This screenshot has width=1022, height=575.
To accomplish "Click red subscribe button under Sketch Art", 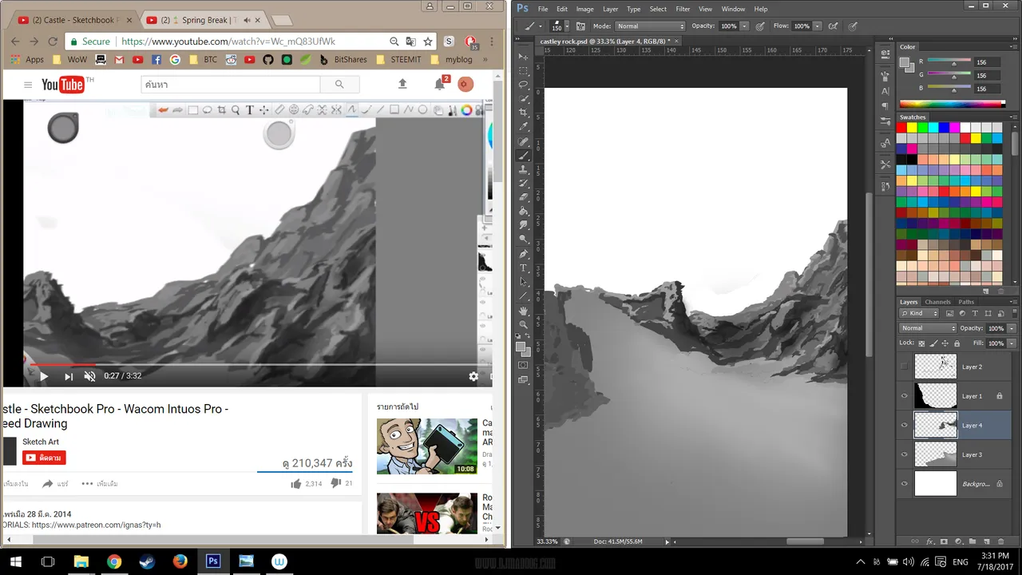I will 44,458.
